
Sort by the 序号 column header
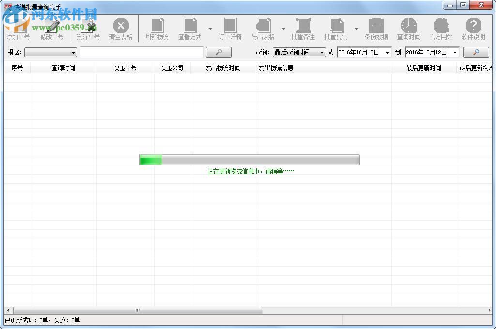point(17,68)
